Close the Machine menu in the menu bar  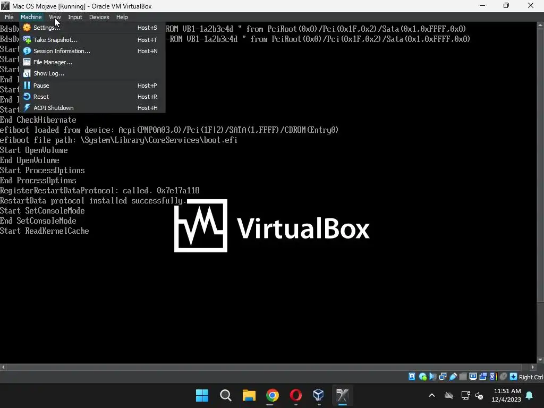click(31, 17)
